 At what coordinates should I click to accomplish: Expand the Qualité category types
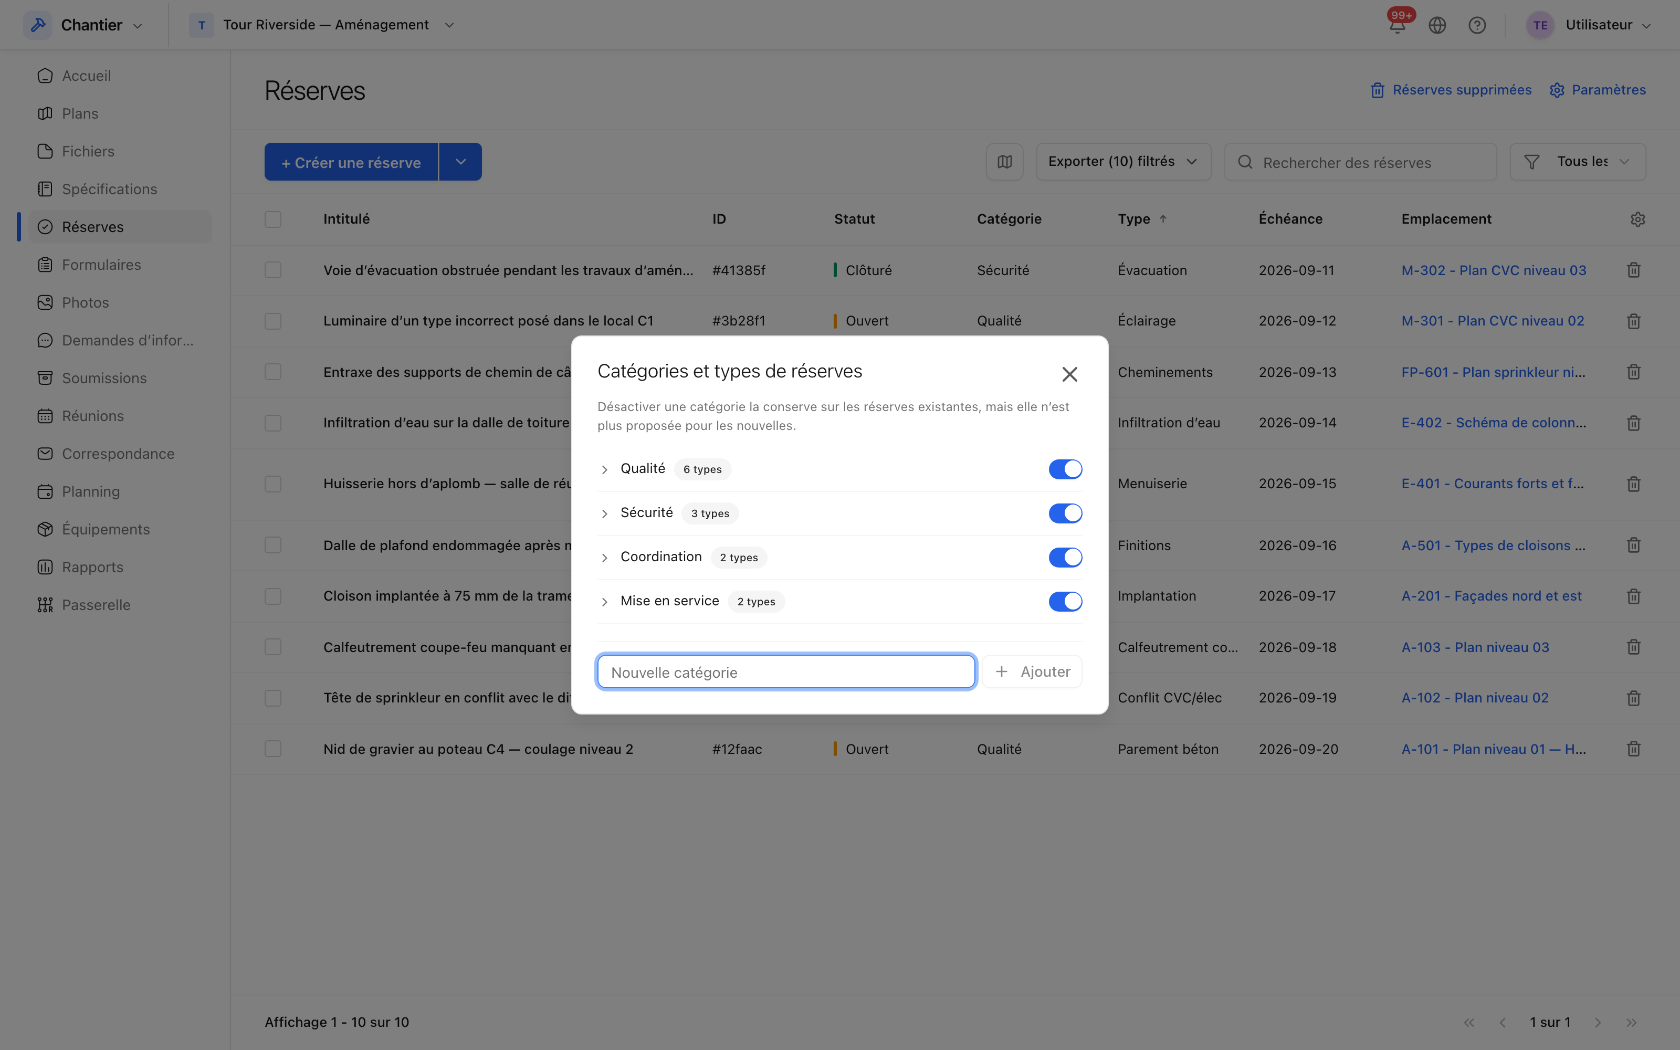[x=605, y=470]
